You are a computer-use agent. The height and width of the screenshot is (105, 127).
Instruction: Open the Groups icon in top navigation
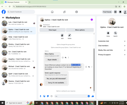click(x=76, y=12)
